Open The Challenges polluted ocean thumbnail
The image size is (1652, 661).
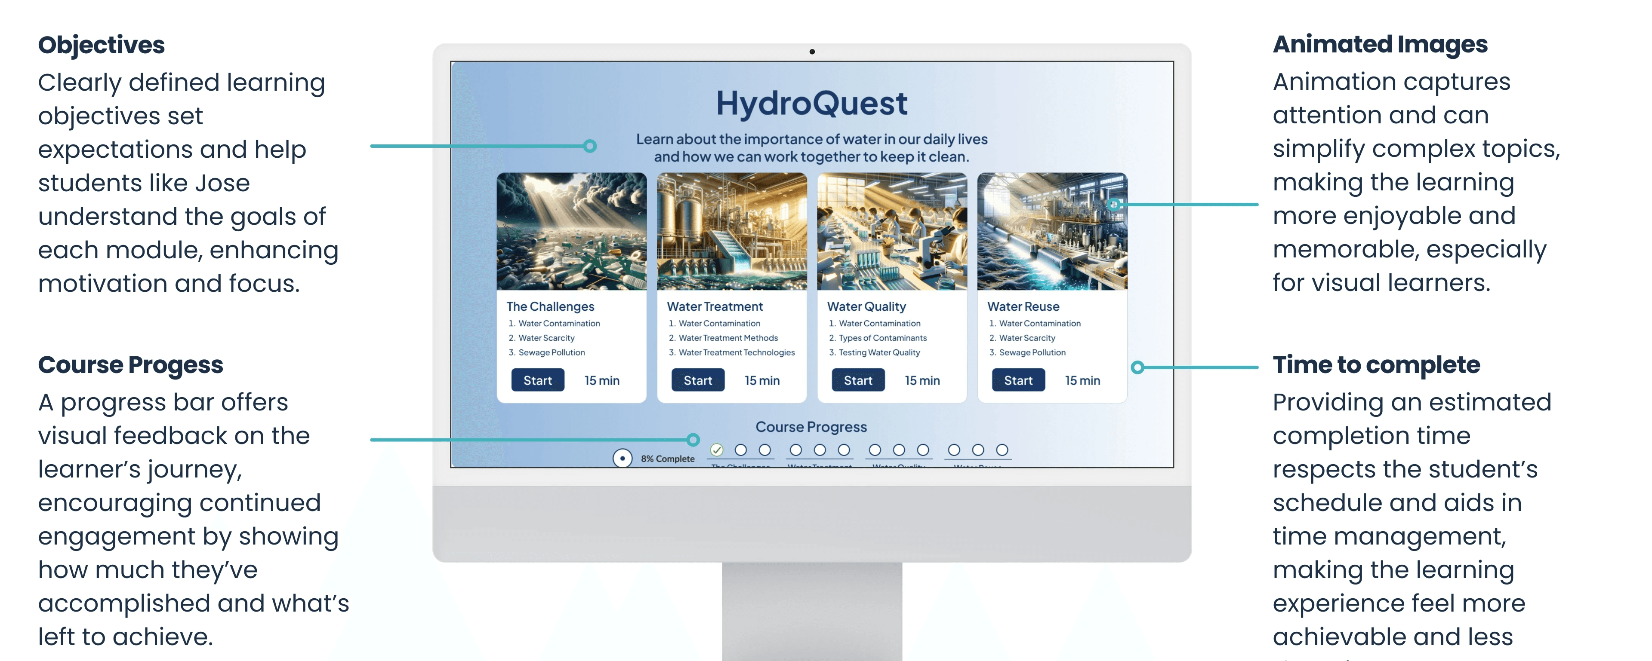(x=571, y=231)
